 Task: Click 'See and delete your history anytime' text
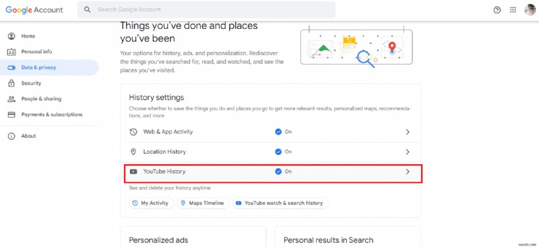[x=170, y=188]
